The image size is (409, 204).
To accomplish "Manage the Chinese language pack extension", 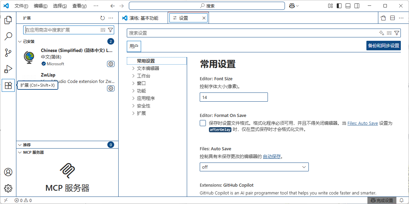I will [111, 64].
